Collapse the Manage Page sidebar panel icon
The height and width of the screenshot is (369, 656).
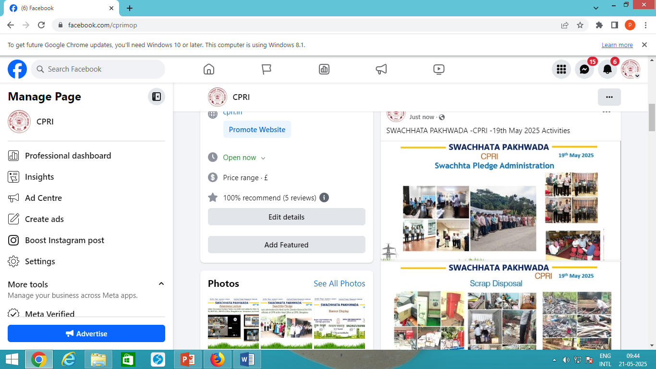pos(157,97)
